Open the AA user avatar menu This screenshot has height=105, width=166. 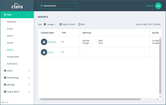pos(158,6)
